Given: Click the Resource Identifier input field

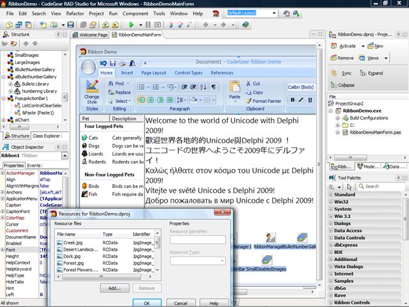Looking at the screenshot, I should click(197, 240).
